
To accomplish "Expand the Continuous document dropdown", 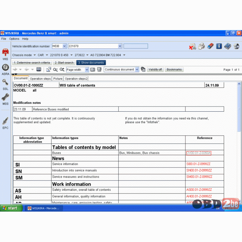I will pyautogui.click(x=137, y=69).
